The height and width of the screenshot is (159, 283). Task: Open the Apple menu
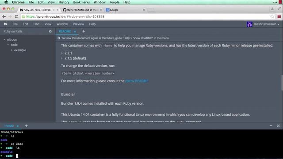[x=6, y=2]
